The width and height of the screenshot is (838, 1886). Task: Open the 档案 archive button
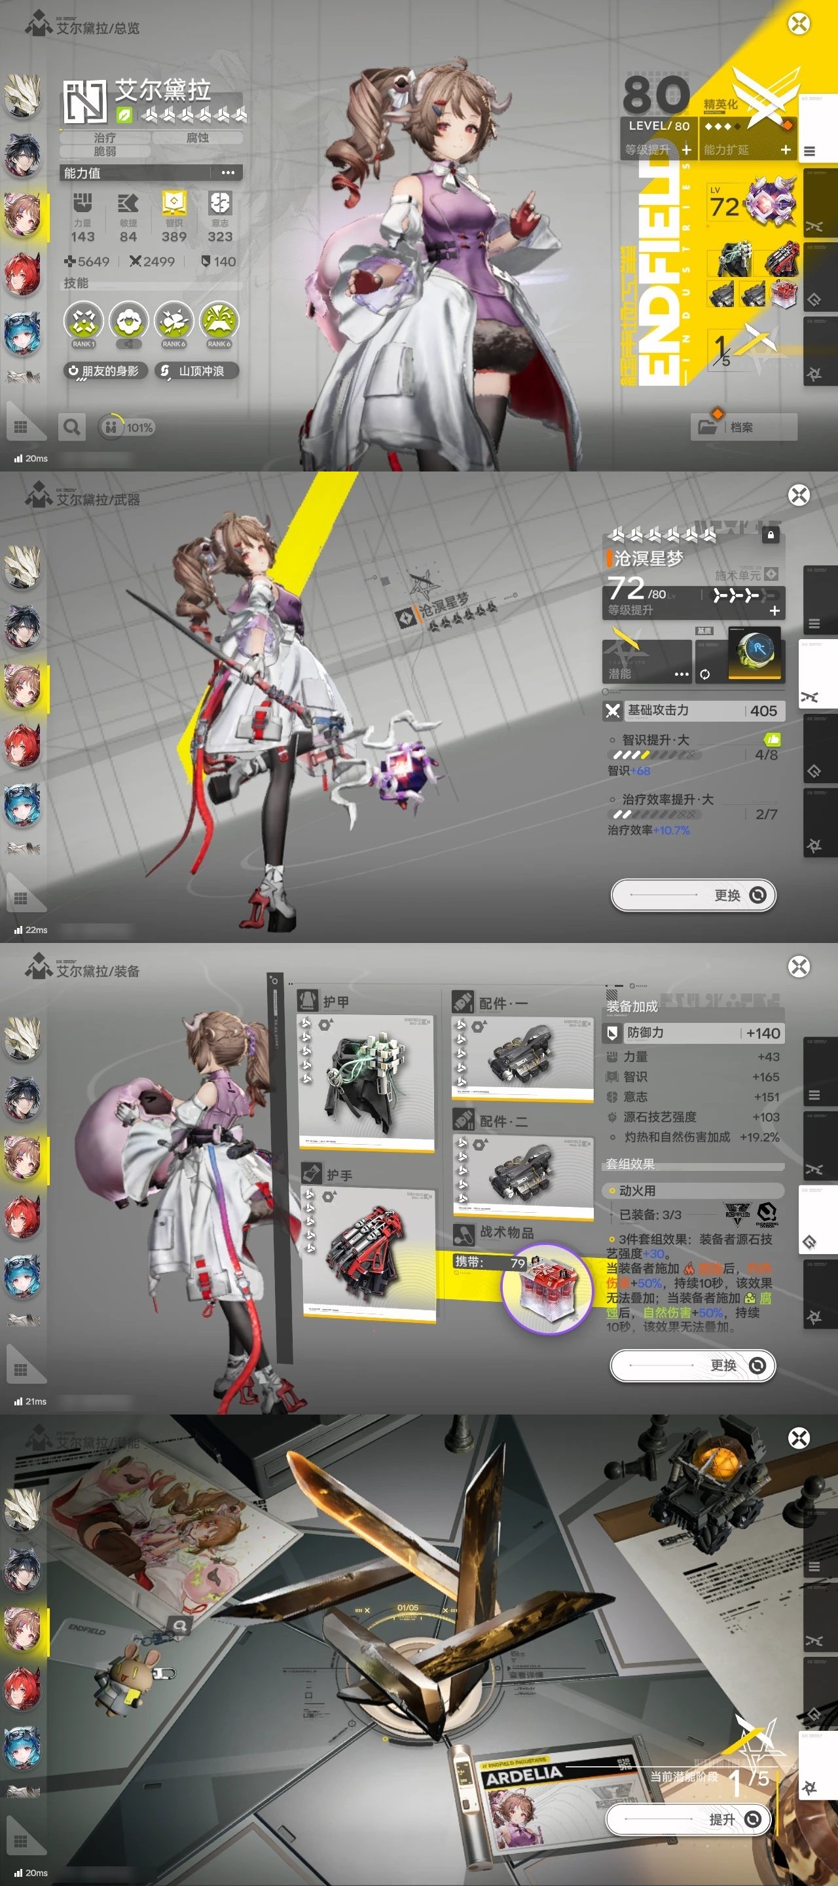click(743, 427)
